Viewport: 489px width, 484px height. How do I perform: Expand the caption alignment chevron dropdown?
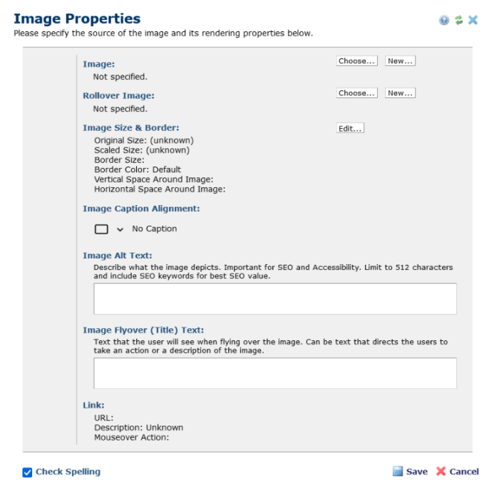coord(120,229)
